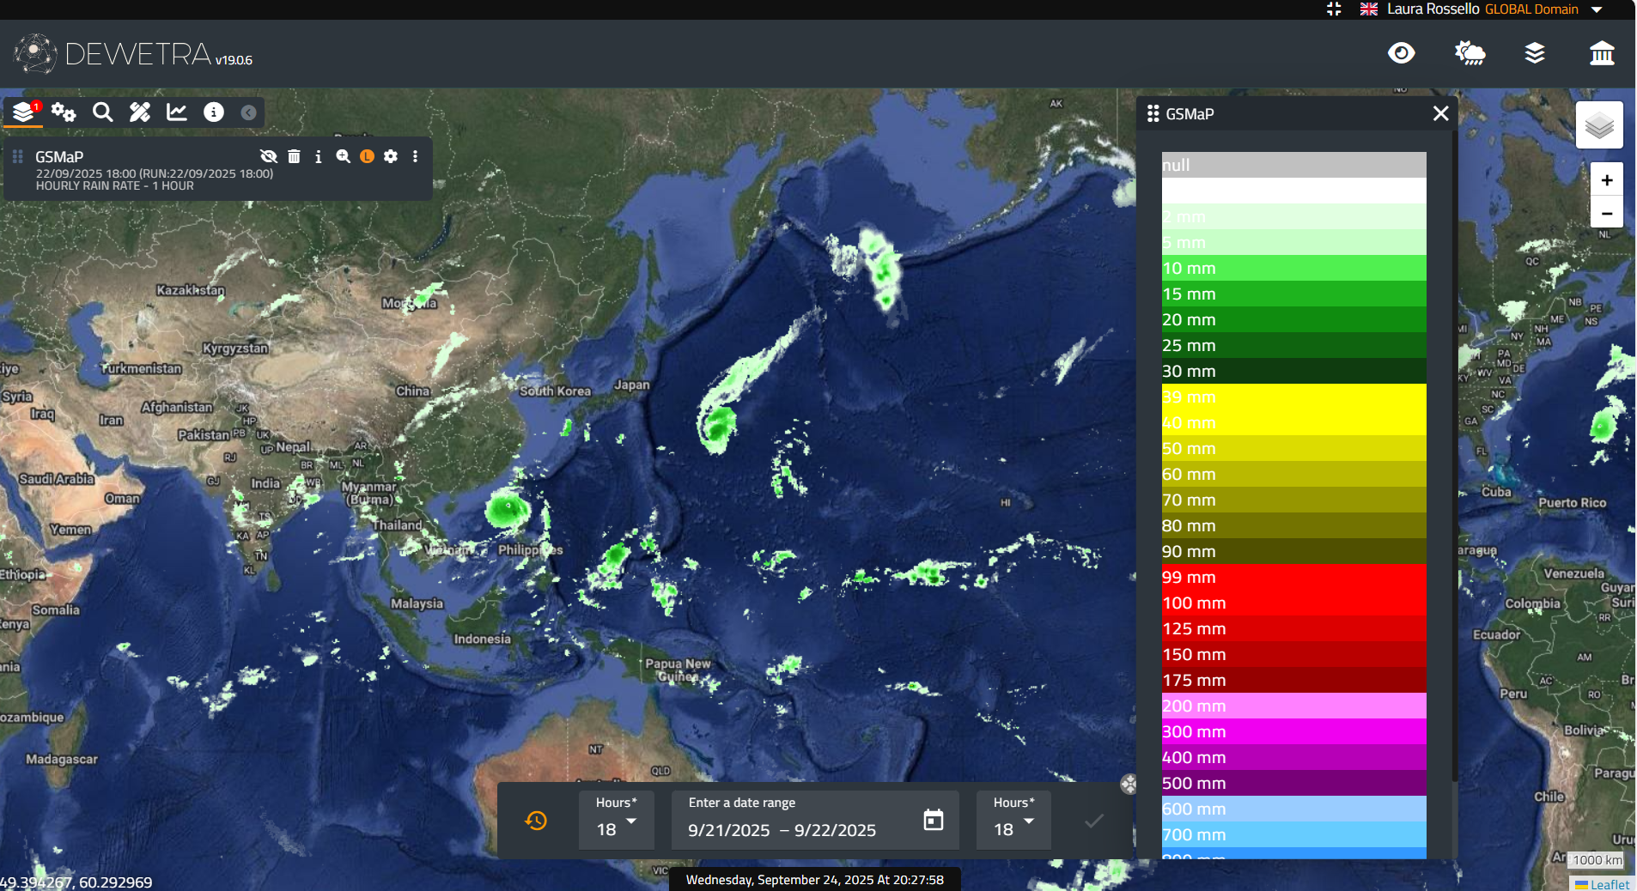Screen dimensions: 1637x891
Task: Click the map search magnifier tool
Action: pyautogui.click(x=102, y=112)
